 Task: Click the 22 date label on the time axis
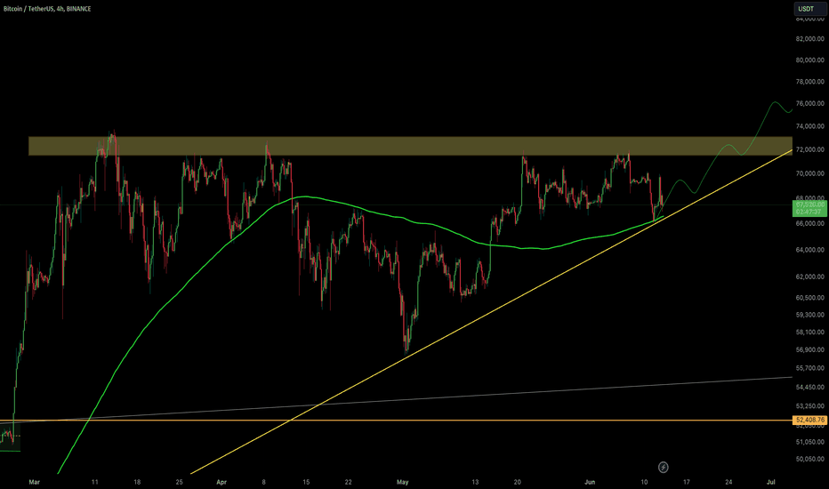click(x=348, y=482)
